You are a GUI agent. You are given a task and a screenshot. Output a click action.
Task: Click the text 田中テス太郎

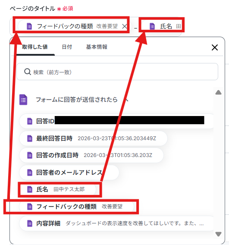(x=69, y=189)
